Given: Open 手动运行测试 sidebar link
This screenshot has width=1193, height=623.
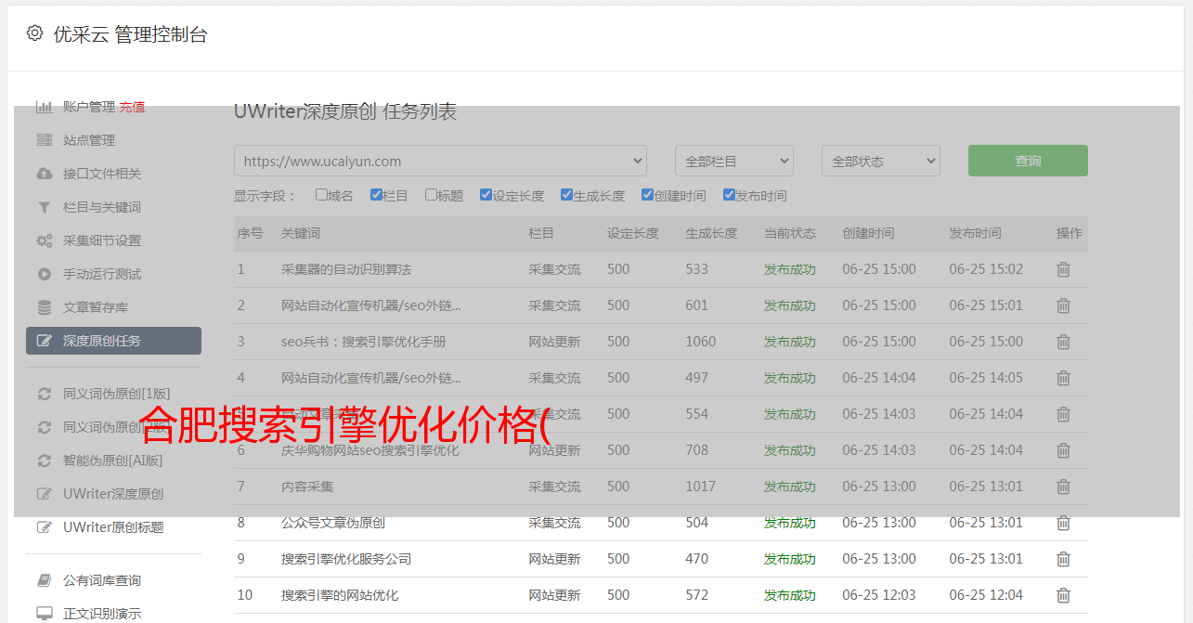Looking at the screenshot, I should click(102, 274).
